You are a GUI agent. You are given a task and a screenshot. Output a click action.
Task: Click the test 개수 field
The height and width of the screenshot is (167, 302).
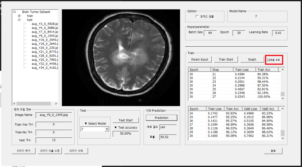point(54,140)
